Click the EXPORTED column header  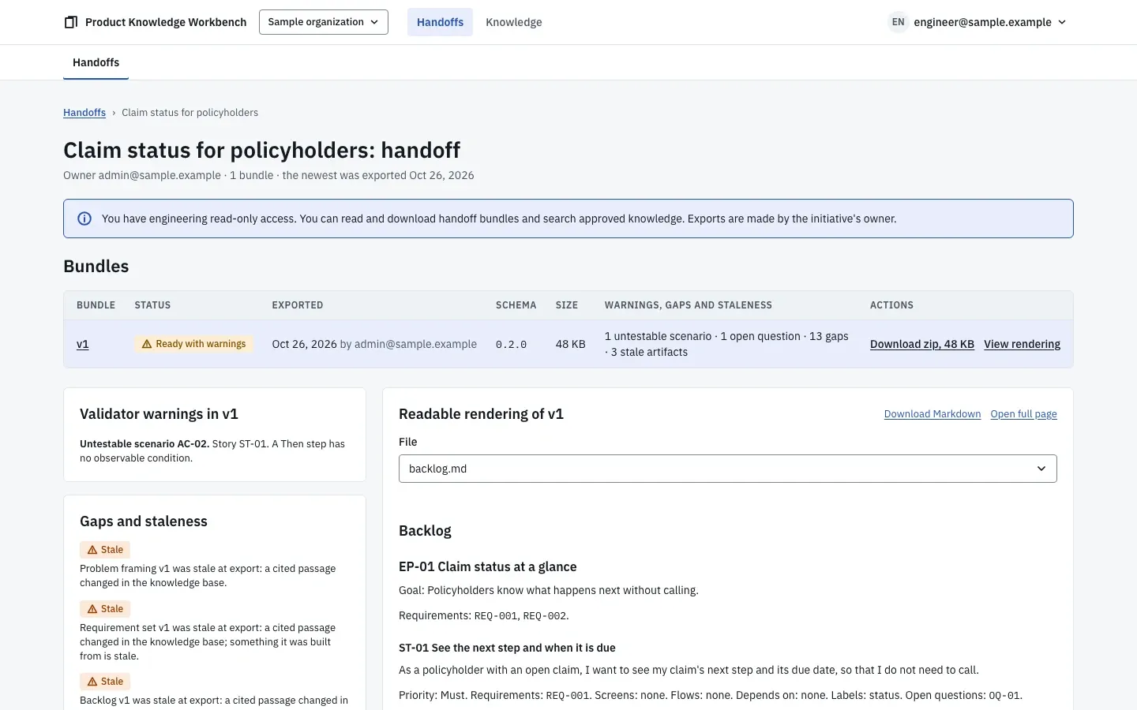(298, 305)
